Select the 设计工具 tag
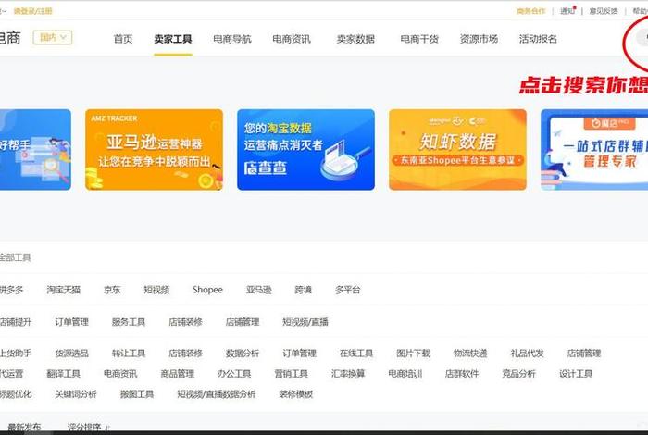 coord(576,373)
